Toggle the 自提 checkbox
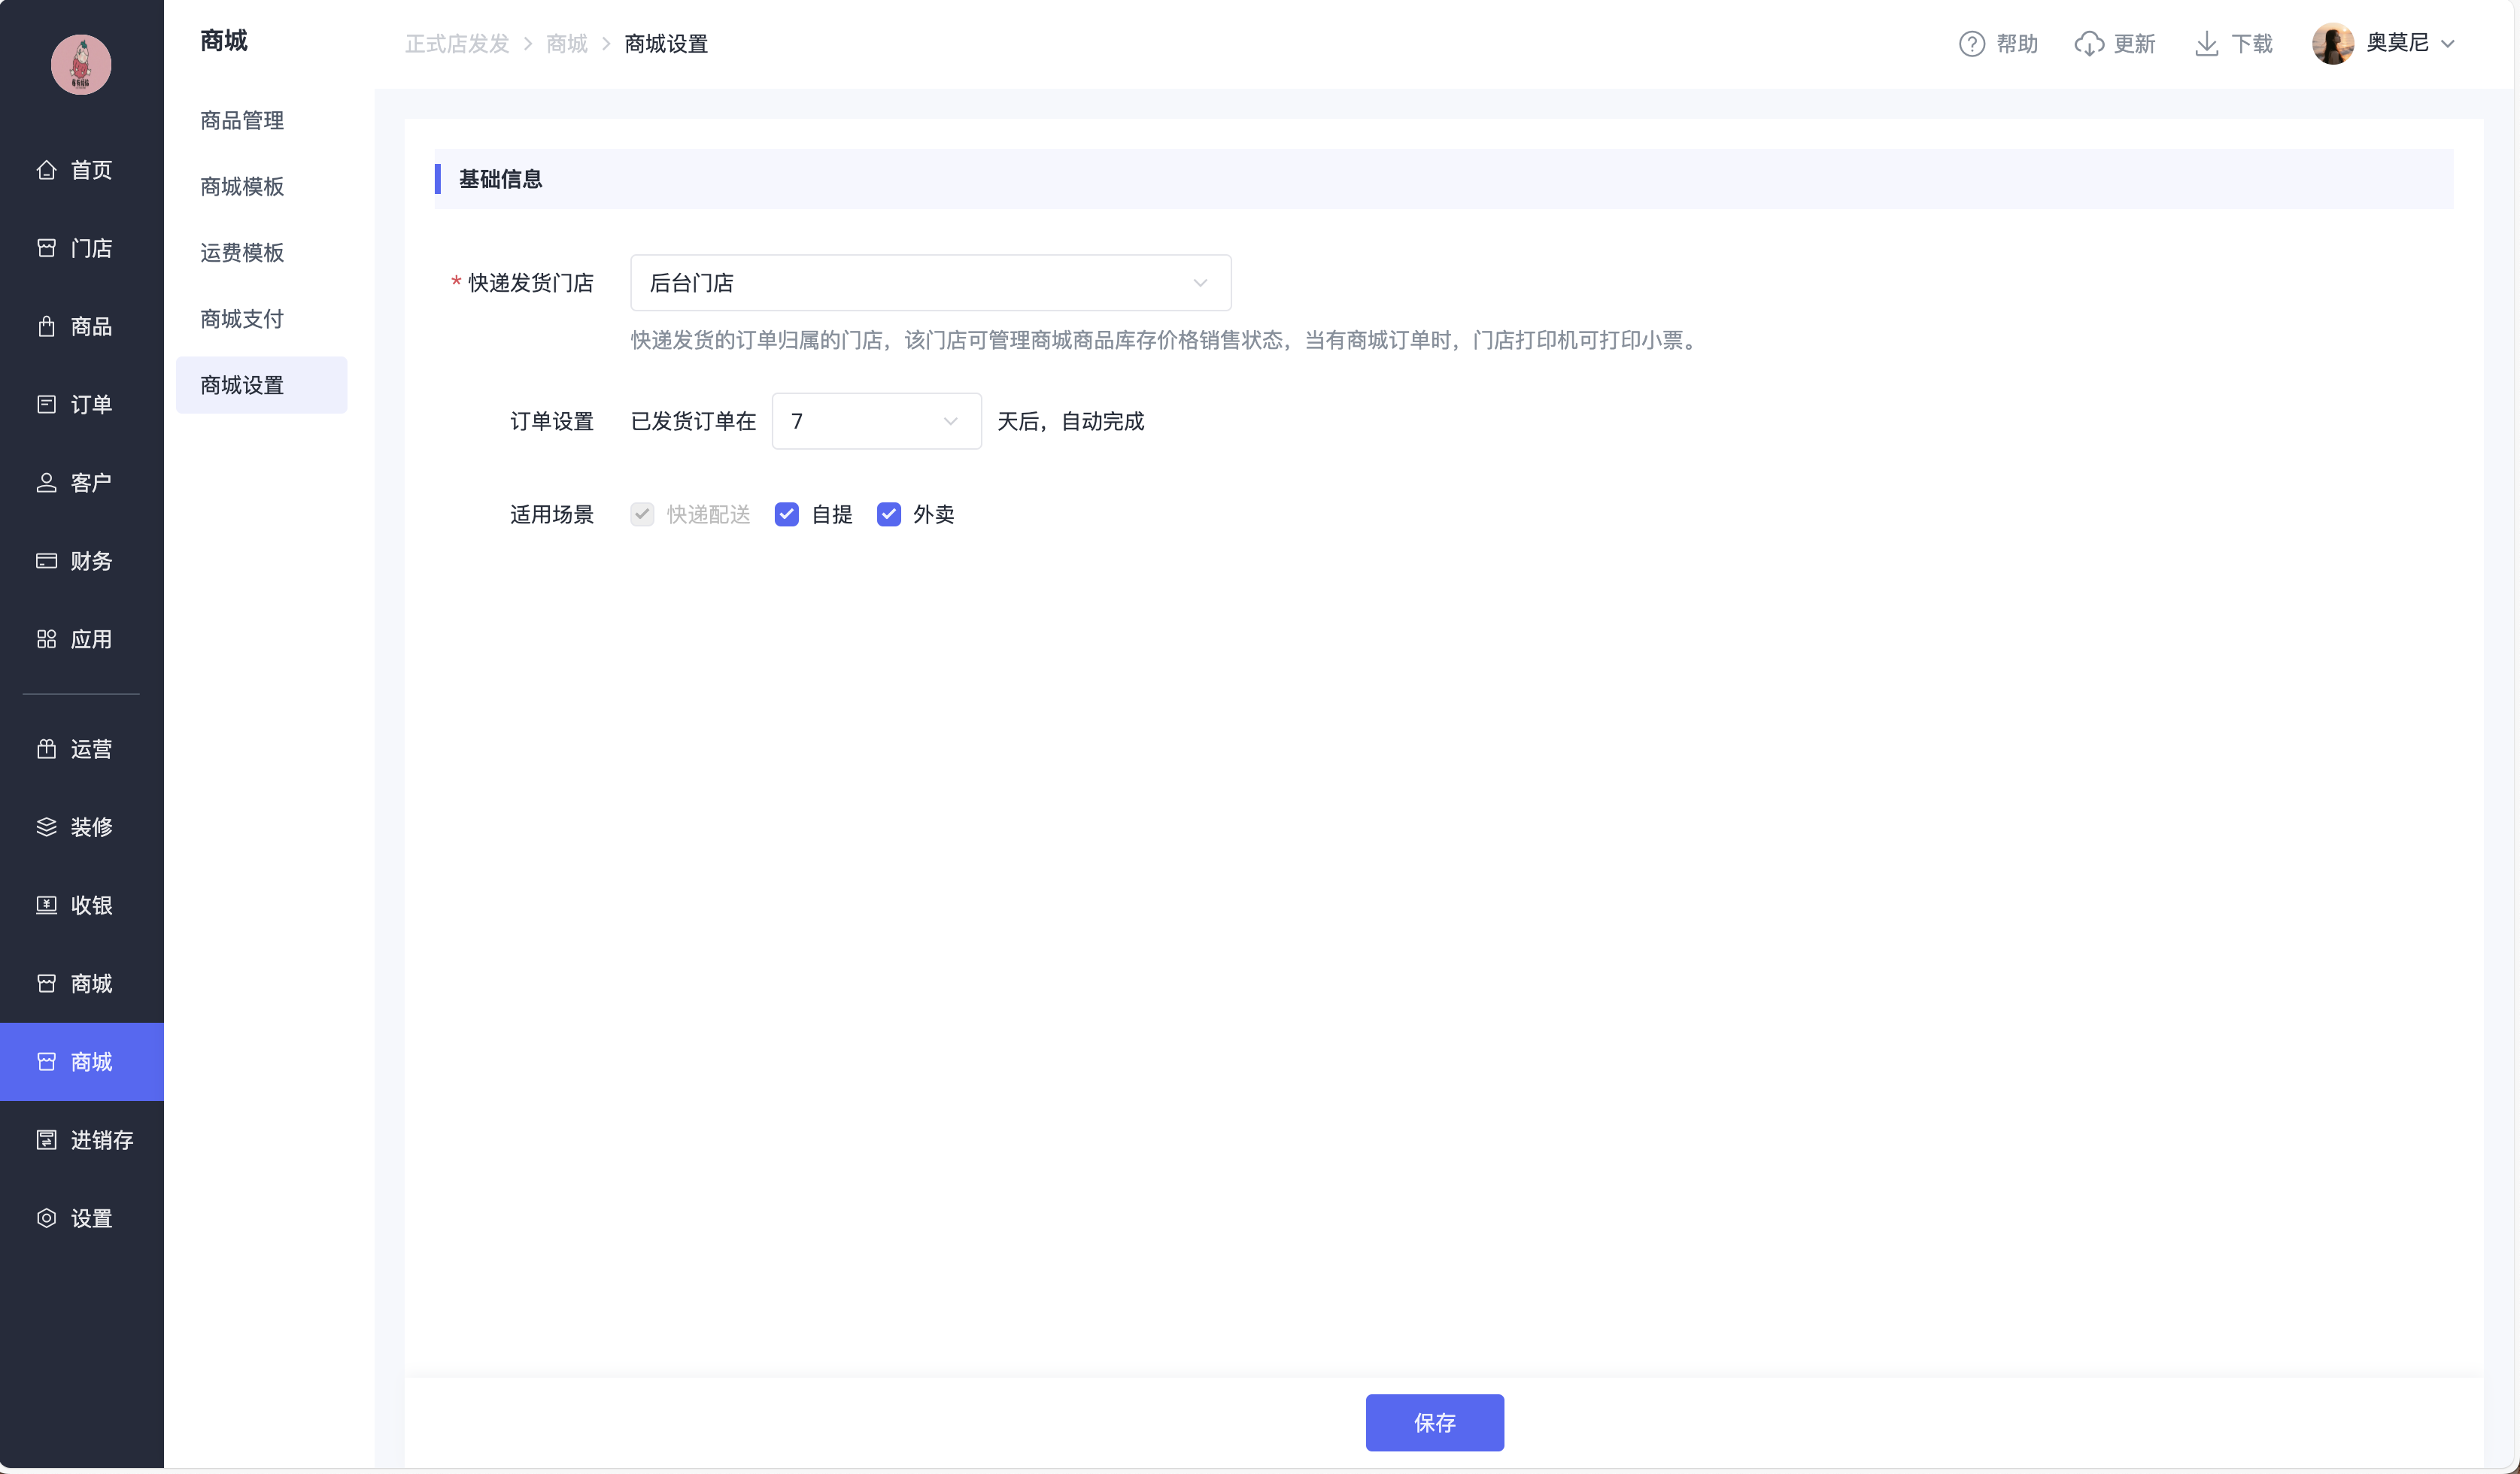 (786, 514)
